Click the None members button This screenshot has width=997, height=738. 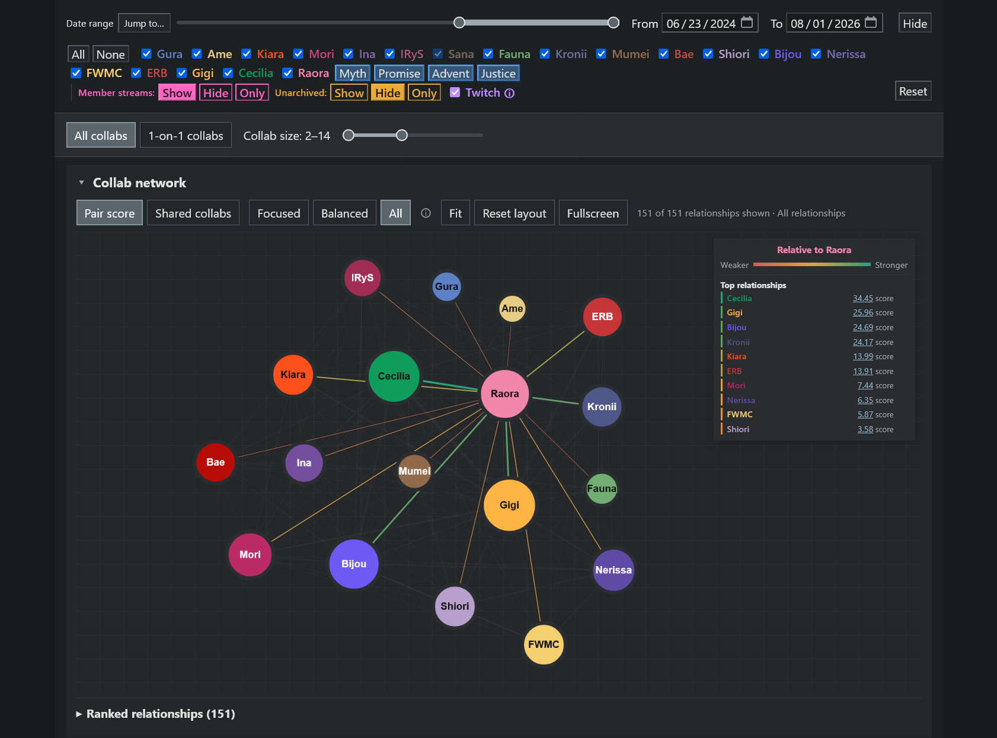(111, 54)
